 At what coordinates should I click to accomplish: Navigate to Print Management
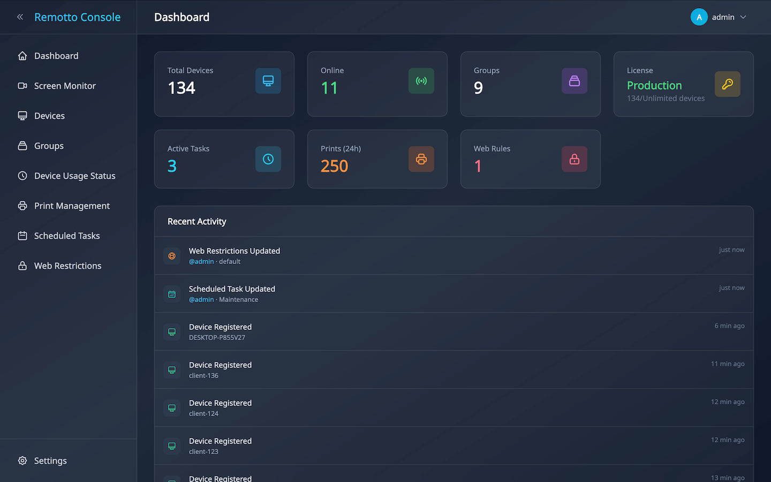(x=72, y=206)
